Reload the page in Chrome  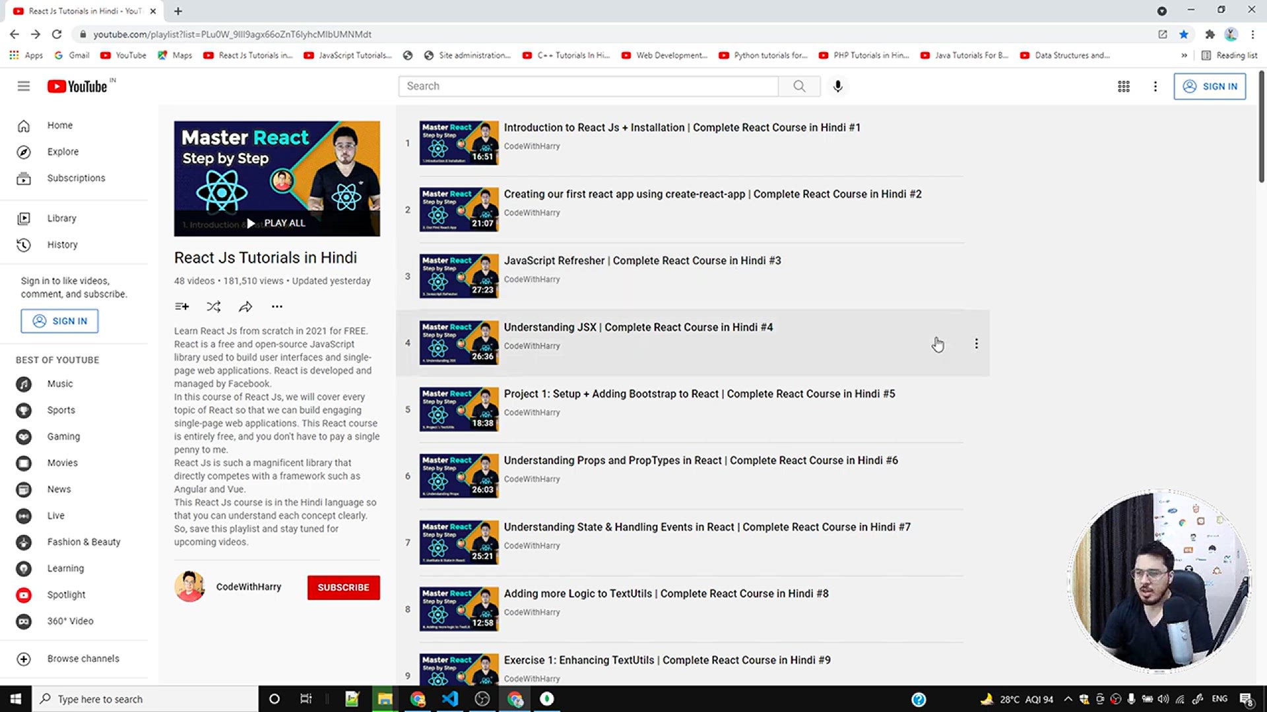57,34
